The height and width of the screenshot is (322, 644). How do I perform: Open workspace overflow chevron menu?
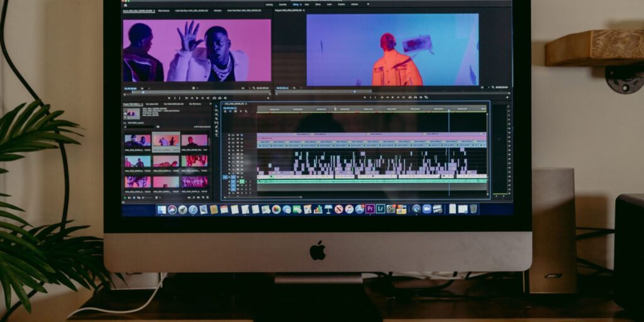tap(367, 4)
